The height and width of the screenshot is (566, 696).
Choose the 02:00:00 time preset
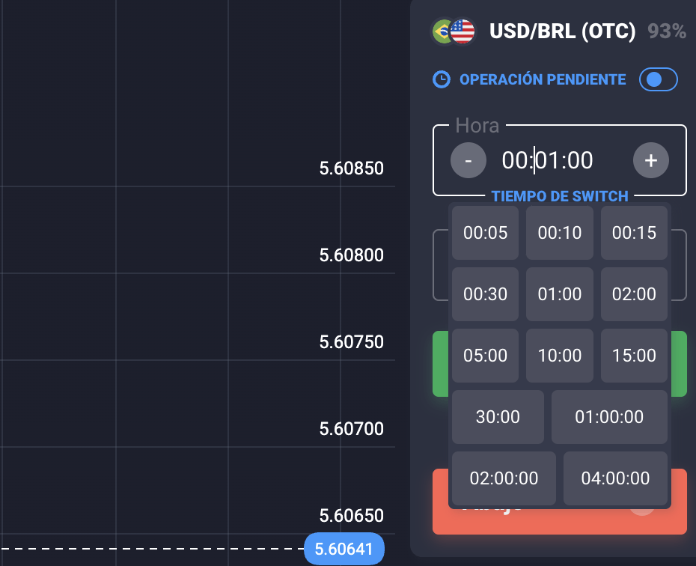504,478
